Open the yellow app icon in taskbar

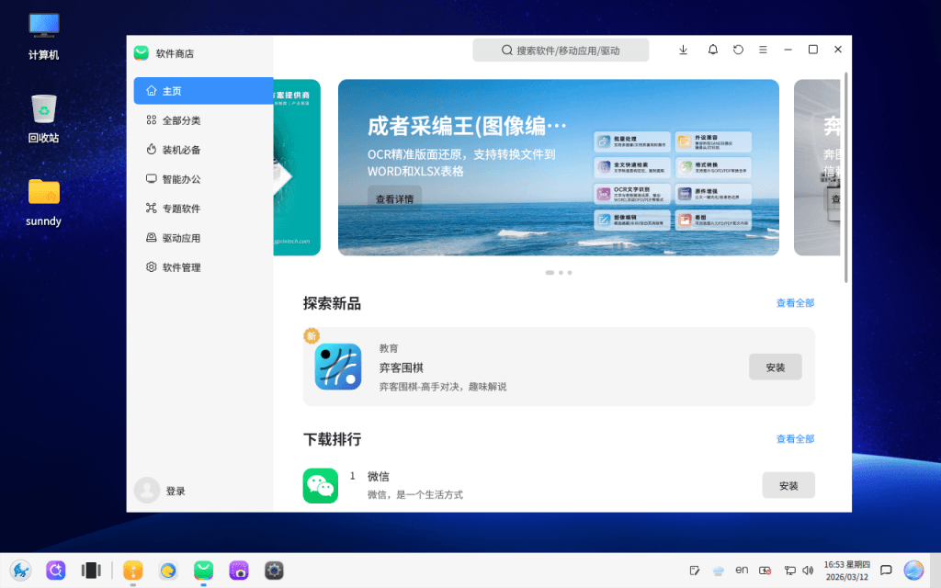pyautogui.click(x=132, y=570)
